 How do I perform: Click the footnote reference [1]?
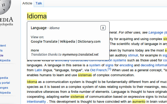109,69
